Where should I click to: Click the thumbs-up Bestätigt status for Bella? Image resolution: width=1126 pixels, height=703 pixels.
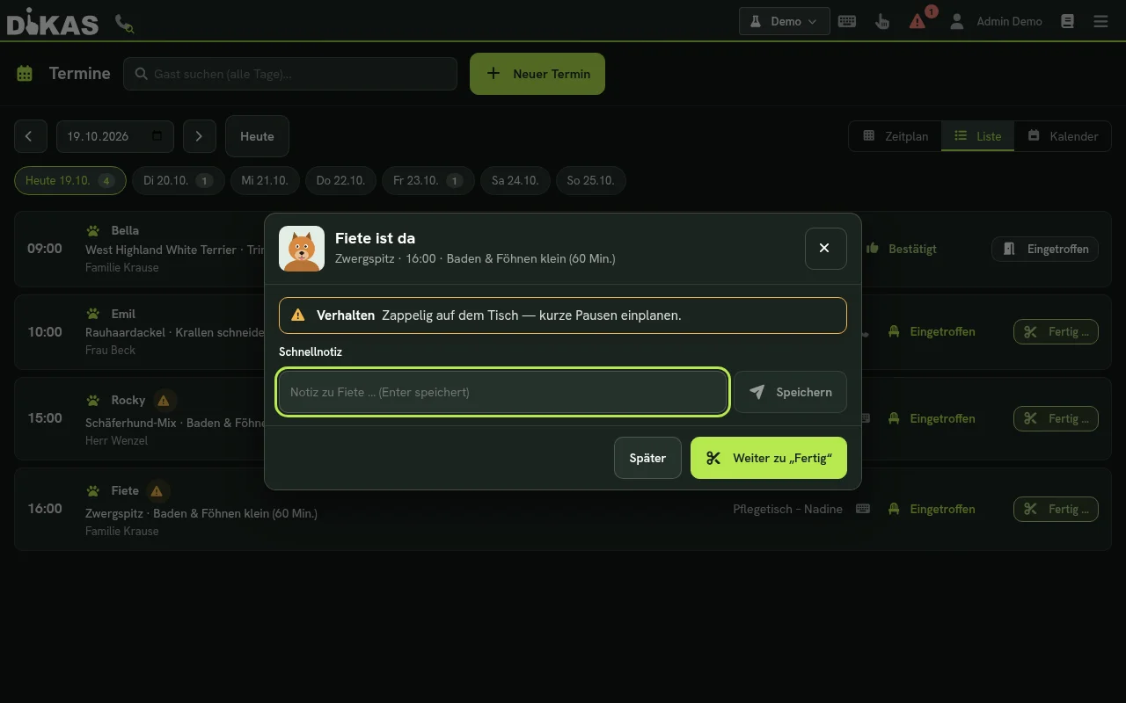(902, 249)
